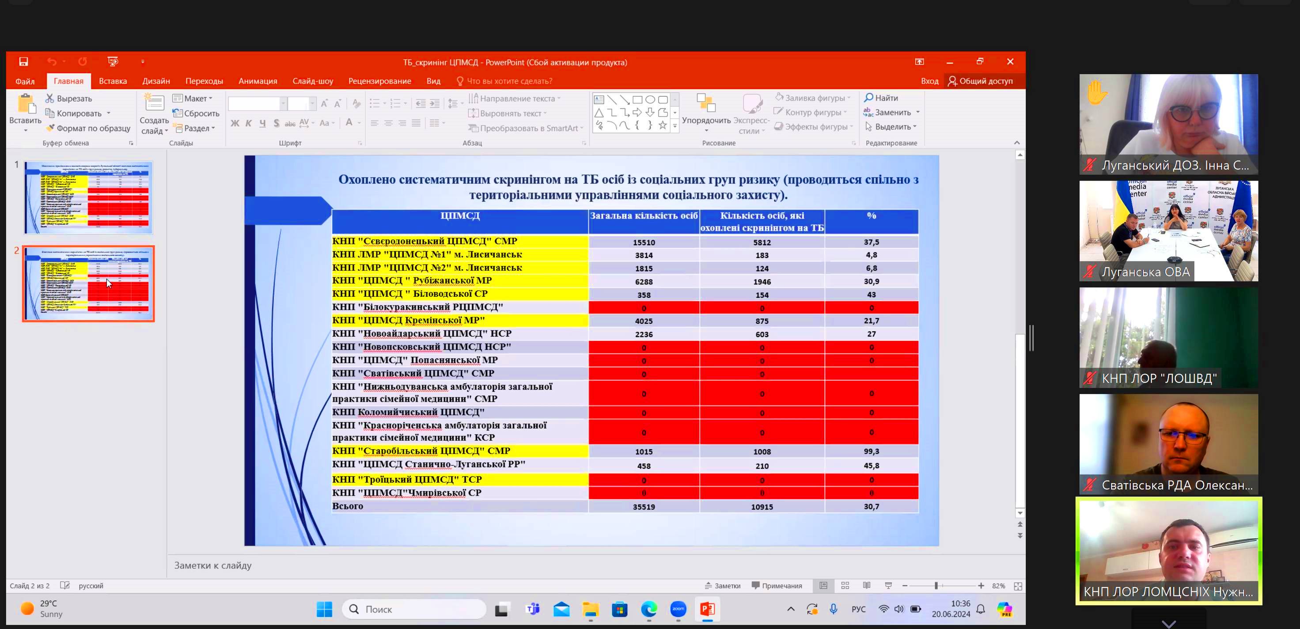
Task: Switch to the Переходы tab
Action: point(204,81)
